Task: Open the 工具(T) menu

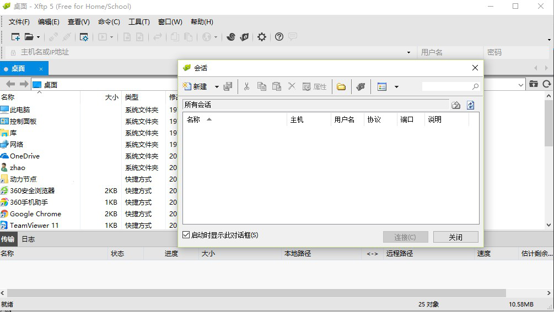Action: pyautogui.click(x=139, y=22)
